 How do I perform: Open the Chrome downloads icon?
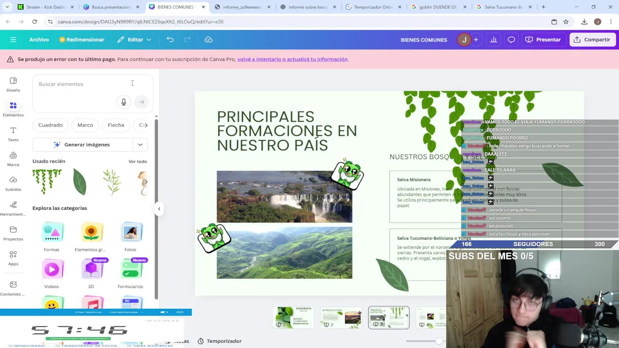coord(584,22)
